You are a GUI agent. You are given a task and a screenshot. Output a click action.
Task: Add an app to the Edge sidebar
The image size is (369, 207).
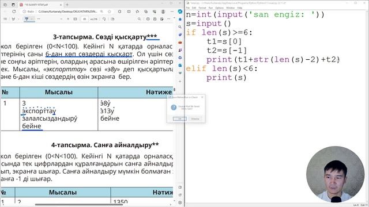click(x=180, y=82)
